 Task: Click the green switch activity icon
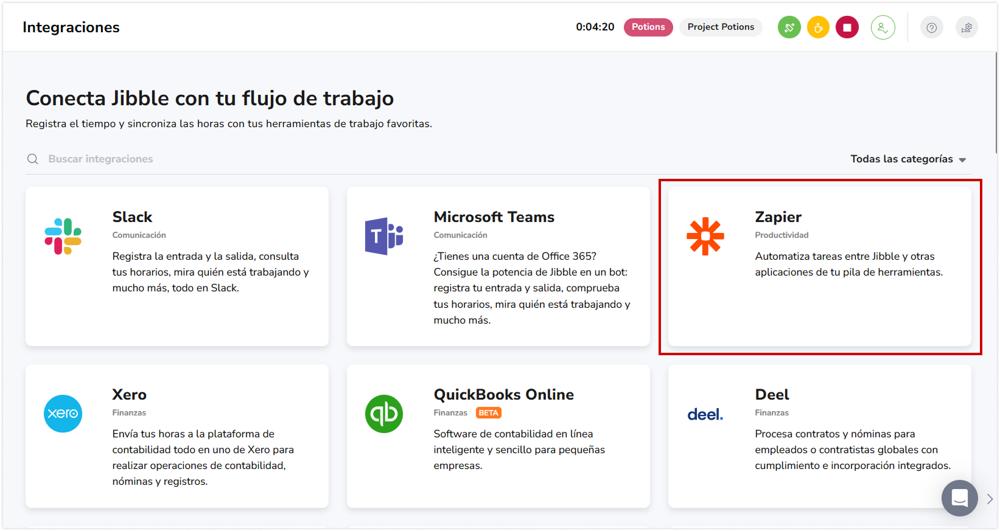(x=789, y=27)
